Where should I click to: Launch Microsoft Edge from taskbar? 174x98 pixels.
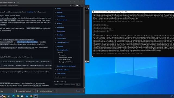13,96
